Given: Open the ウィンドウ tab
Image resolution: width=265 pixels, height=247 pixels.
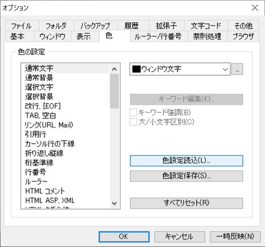Looking at the screenshot, I should point(52,36).
